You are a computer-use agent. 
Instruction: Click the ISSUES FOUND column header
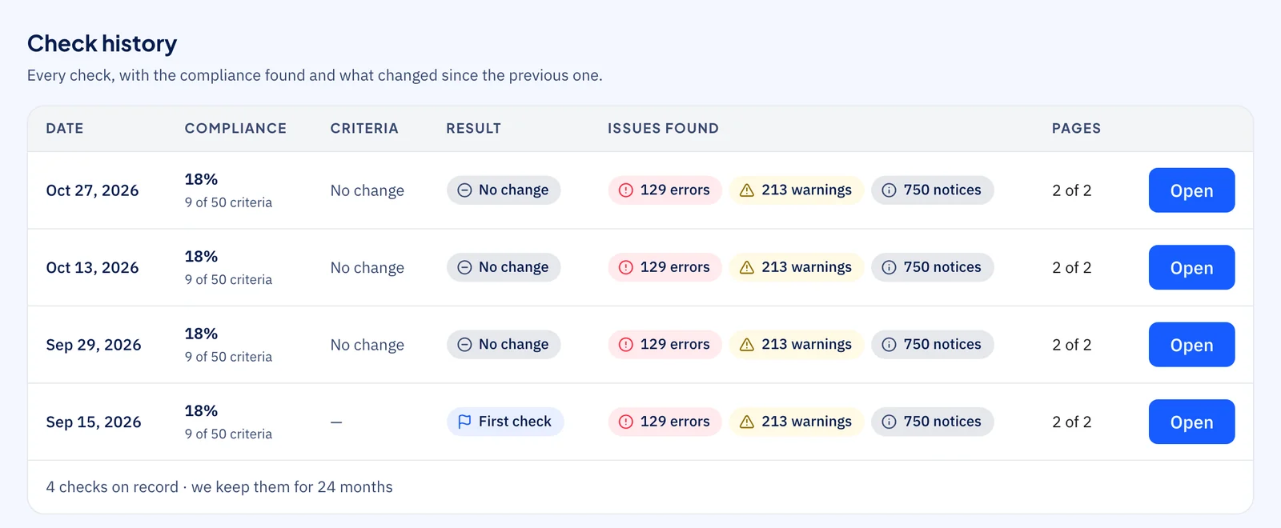pos(663,128)
